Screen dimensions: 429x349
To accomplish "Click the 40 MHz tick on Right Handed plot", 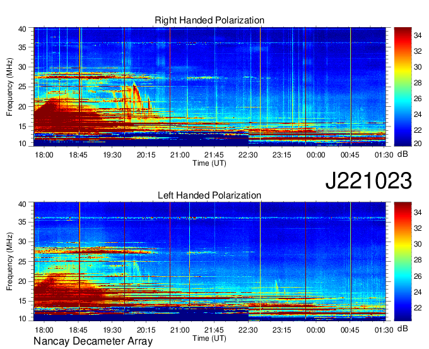I will [23, 29].
